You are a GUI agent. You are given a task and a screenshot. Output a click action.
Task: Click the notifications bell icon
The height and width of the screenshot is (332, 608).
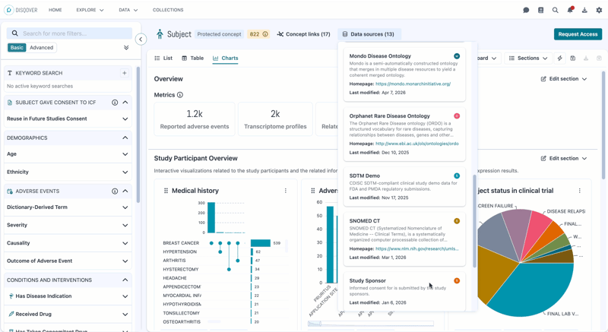(570, 10)
